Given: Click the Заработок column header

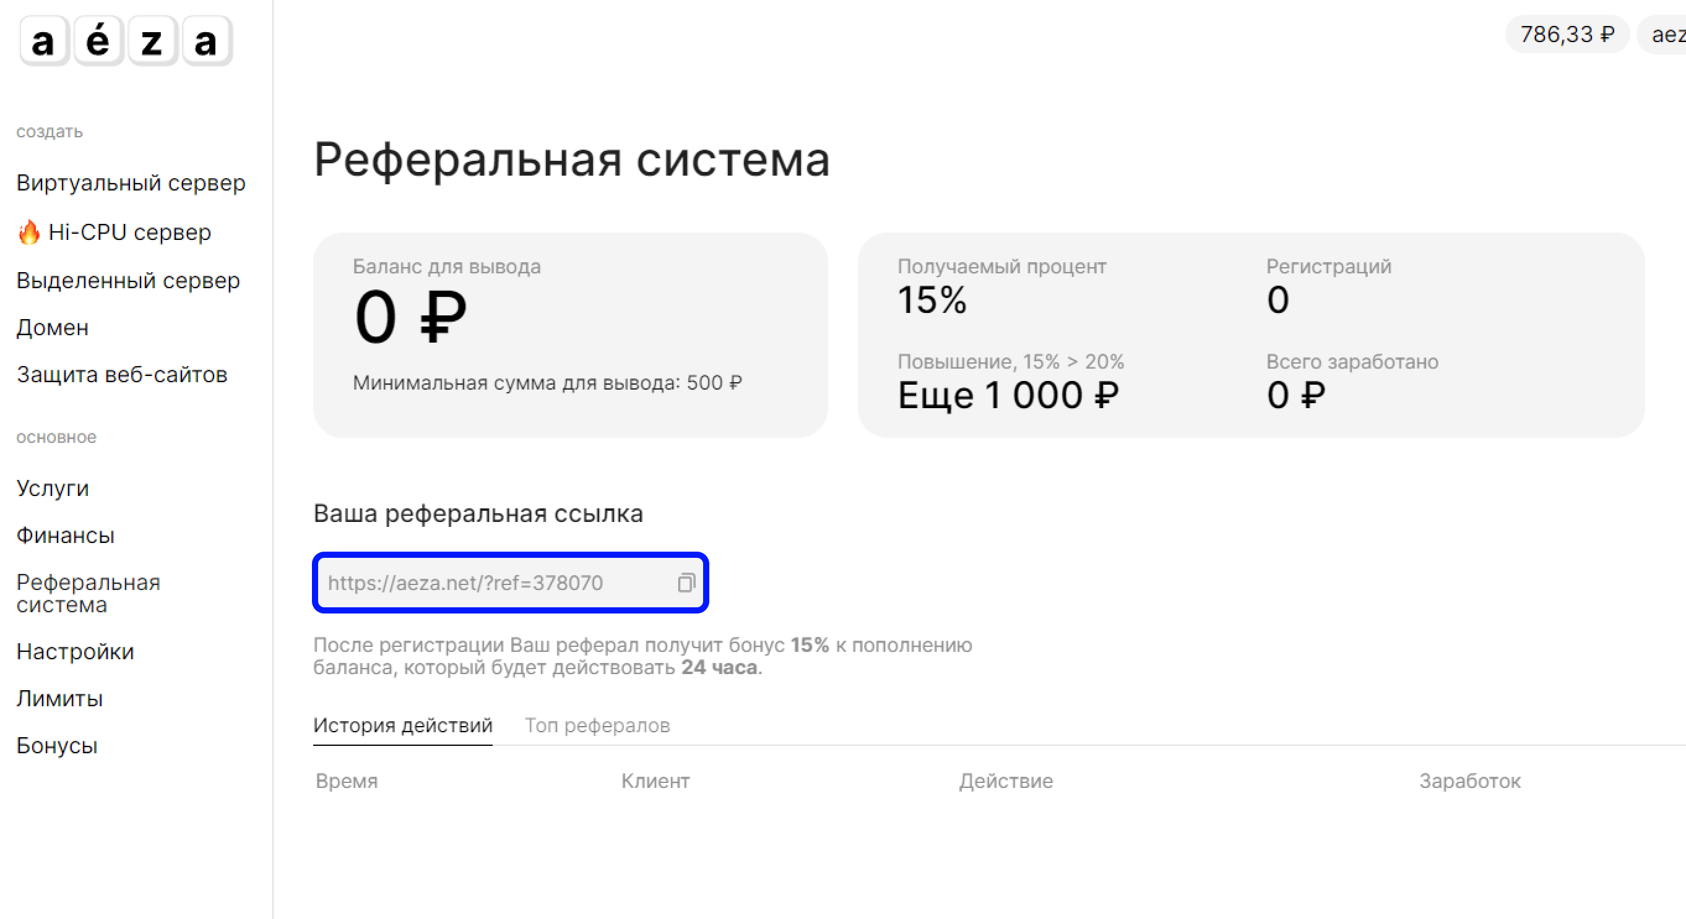Looking at the screenshot, I should coord(1470,781).
